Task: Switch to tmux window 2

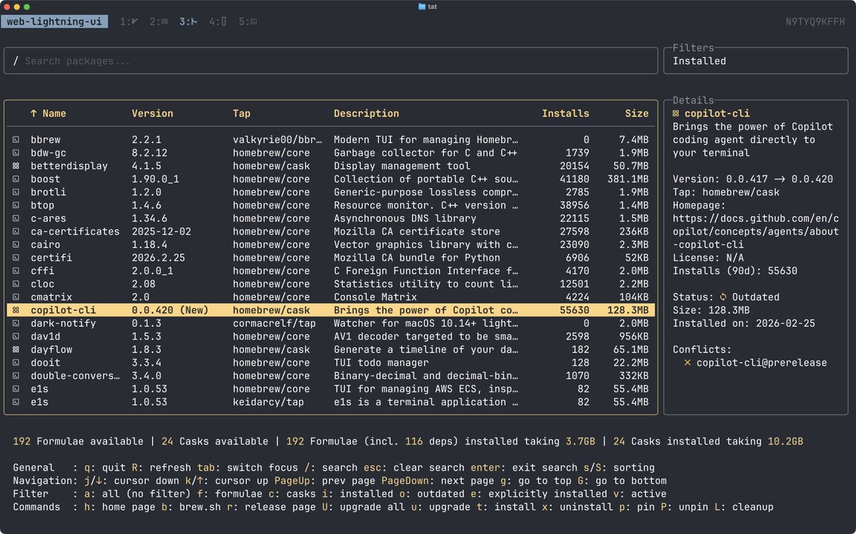Action: [x=159, y=22]
